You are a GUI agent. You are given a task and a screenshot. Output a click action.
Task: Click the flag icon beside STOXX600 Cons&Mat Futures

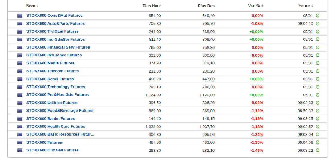20,16
